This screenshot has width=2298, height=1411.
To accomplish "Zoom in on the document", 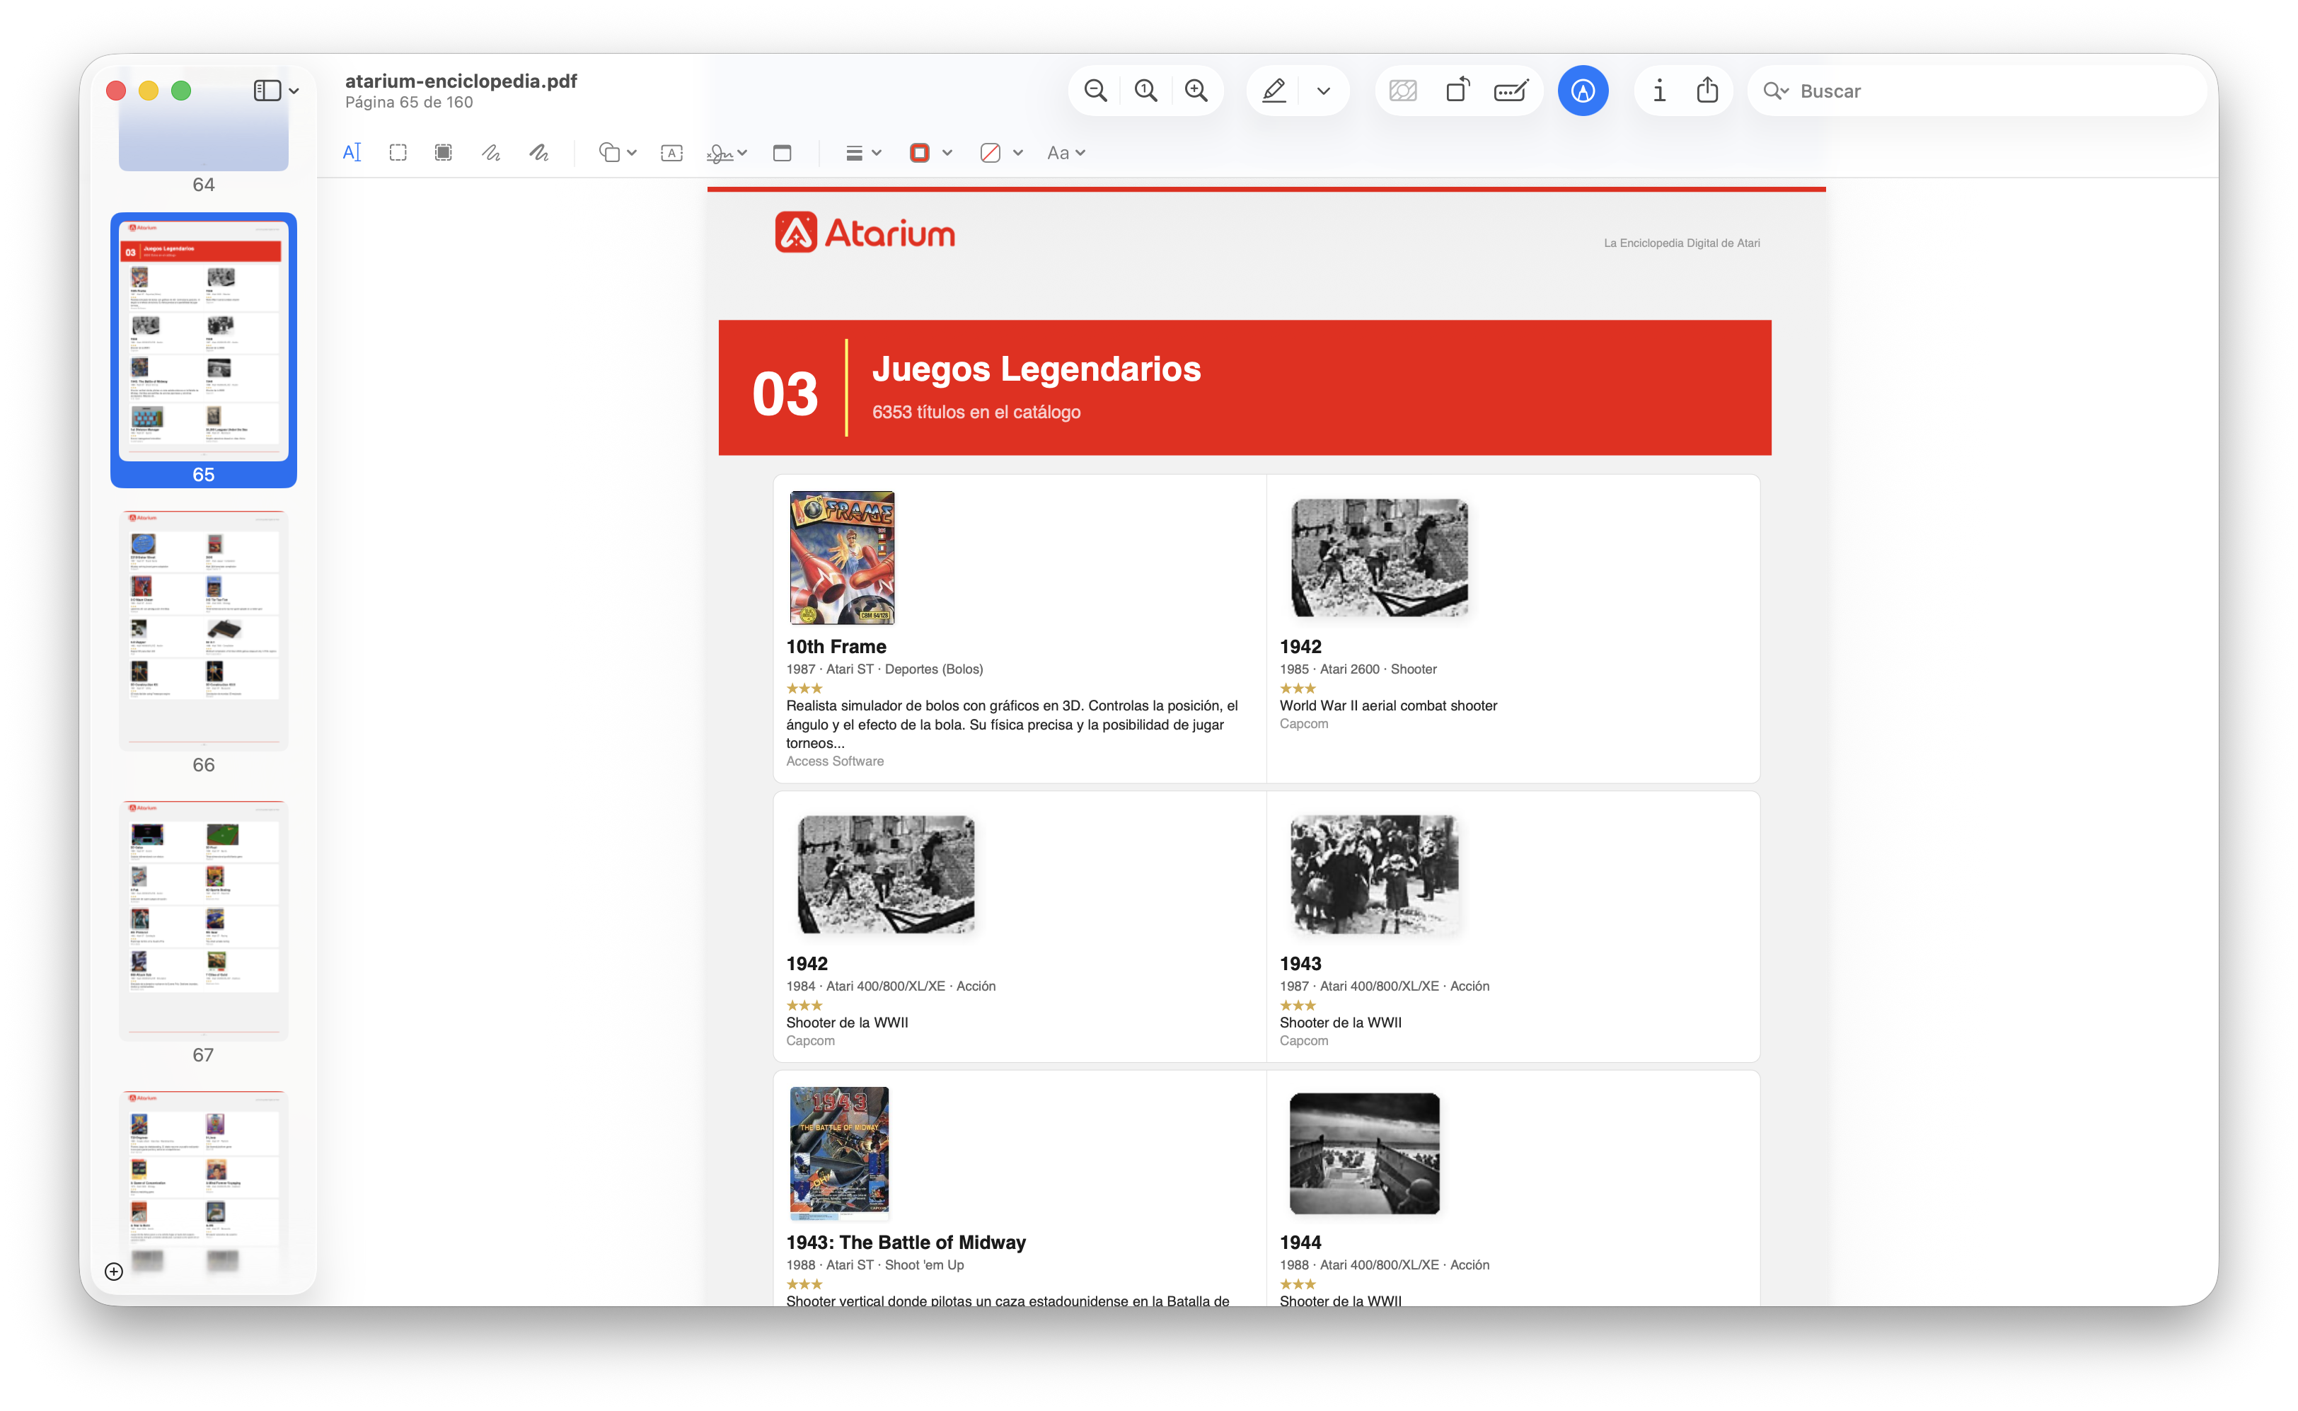I will pyautogui.click(x=1196, y=91).
